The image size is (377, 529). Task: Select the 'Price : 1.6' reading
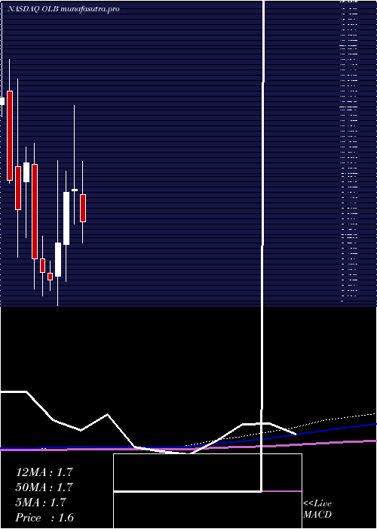[44, 518]
